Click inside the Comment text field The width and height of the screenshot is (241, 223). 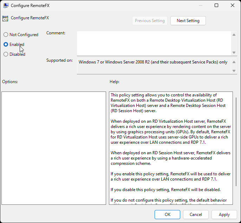click(154, 43)
